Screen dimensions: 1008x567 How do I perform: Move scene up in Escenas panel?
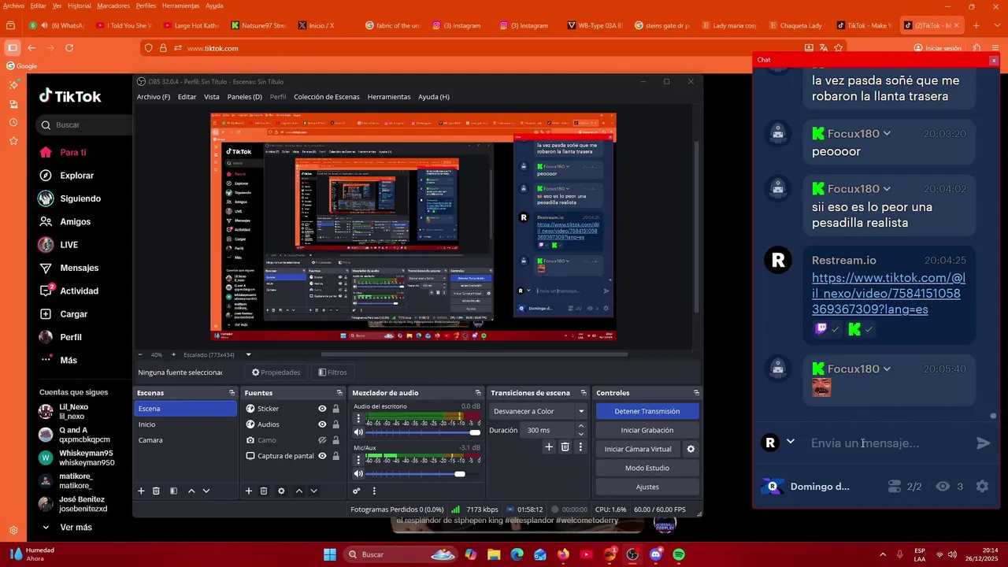click(191, 491)
